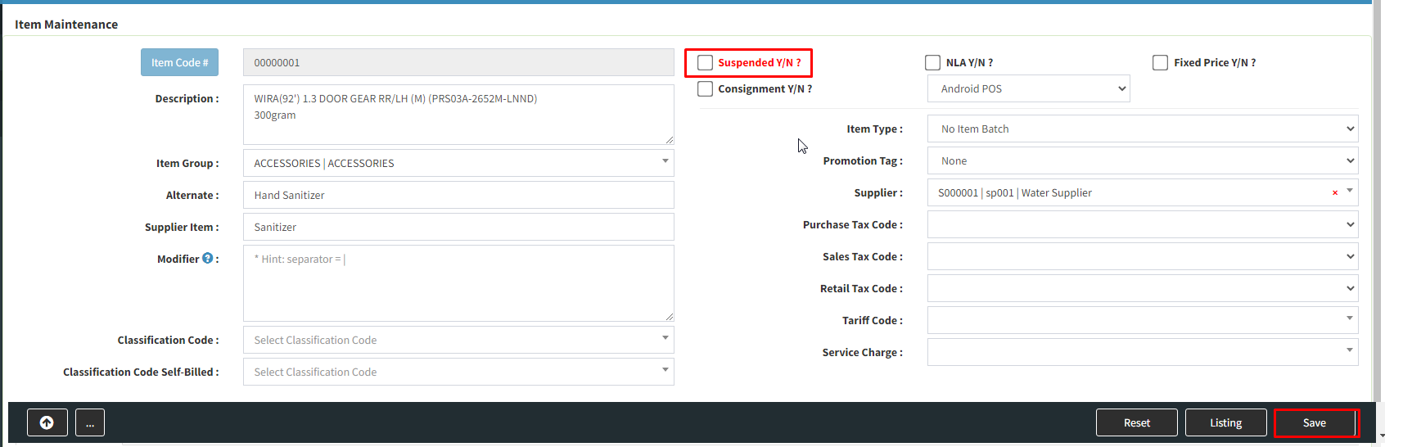Click into the Alternate input field
The image size is (1403, 447).
[x=458, y=196]
